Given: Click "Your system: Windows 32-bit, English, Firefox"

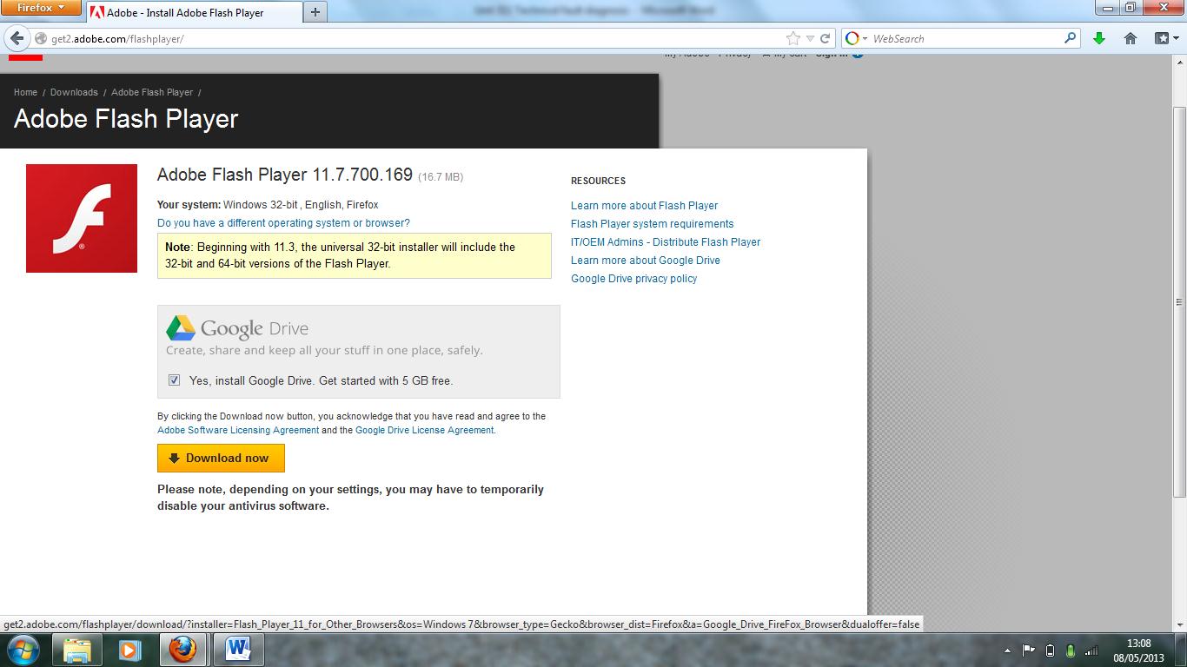Looking at the screenshot, I should [x=268, y=205].
